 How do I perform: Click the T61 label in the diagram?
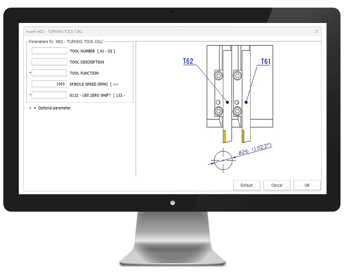click(266, 62)
